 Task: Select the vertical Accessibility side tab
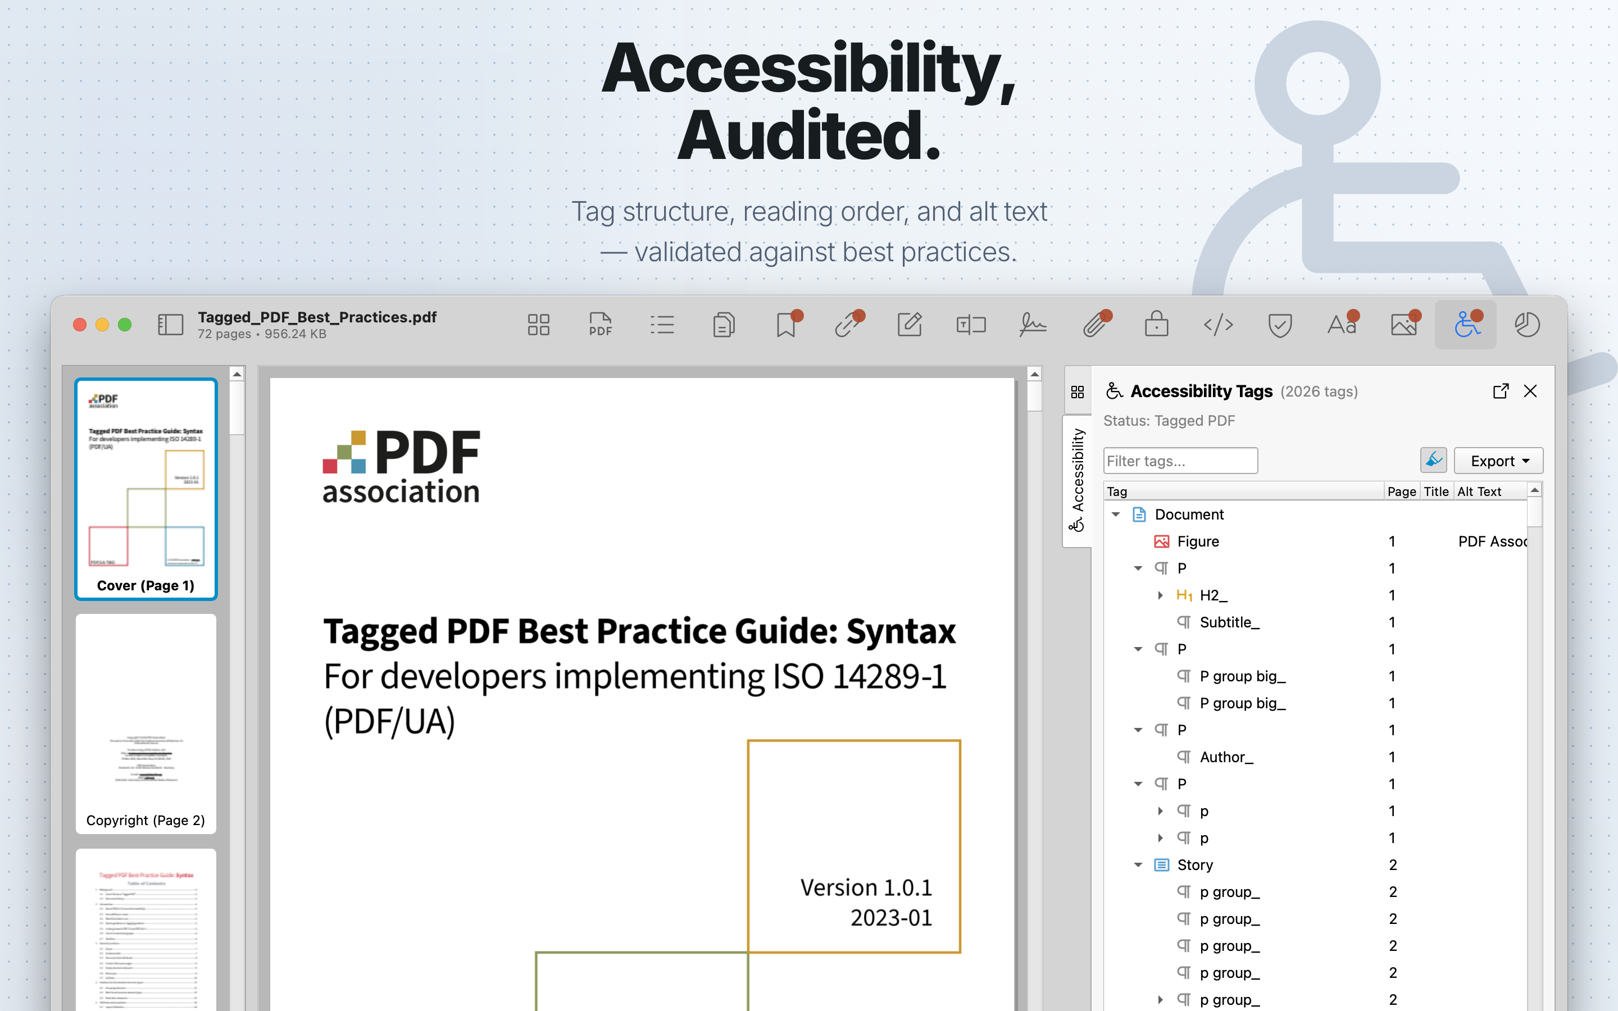click(1077, 480)
